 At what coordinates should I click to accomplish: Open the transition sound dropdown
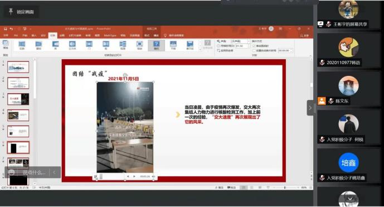[x=240, y=41]
